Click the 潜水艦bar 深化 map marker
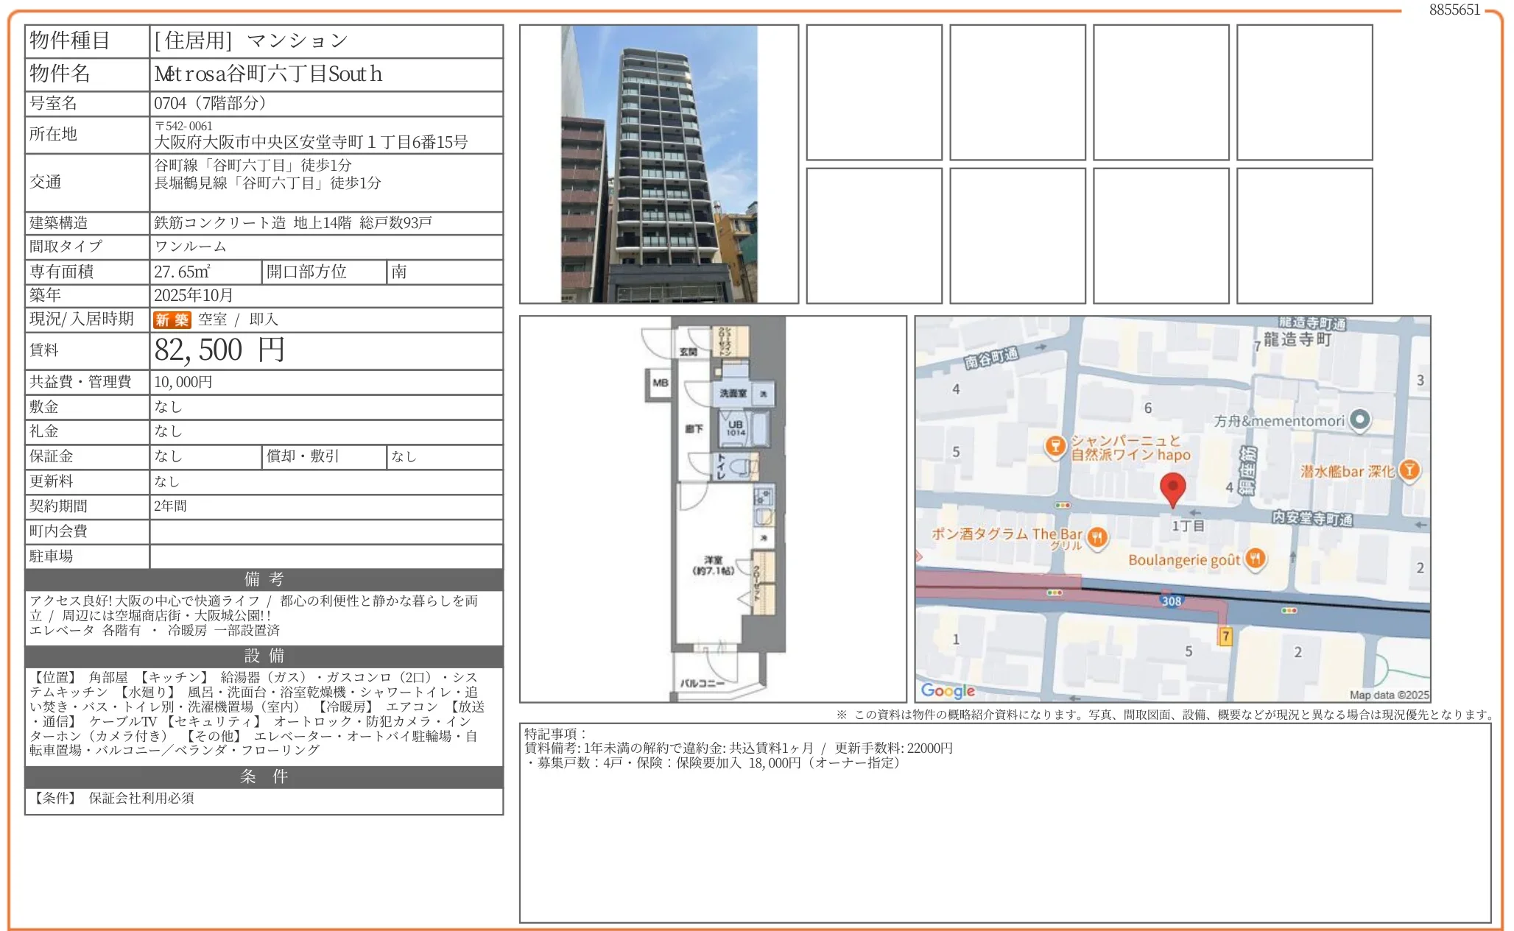1514x931 pixels. pyautogui.click(x=1409, y=468)
